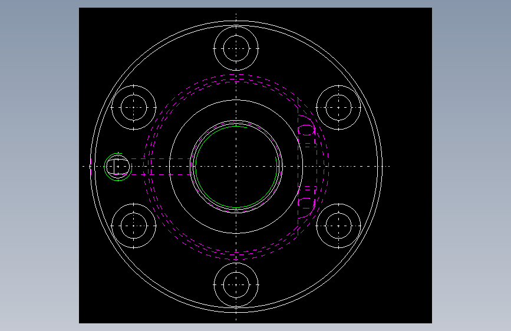Pick the upper-left bolt hole
Viewport: 511px width, 331px height.
tap(134, 107)
